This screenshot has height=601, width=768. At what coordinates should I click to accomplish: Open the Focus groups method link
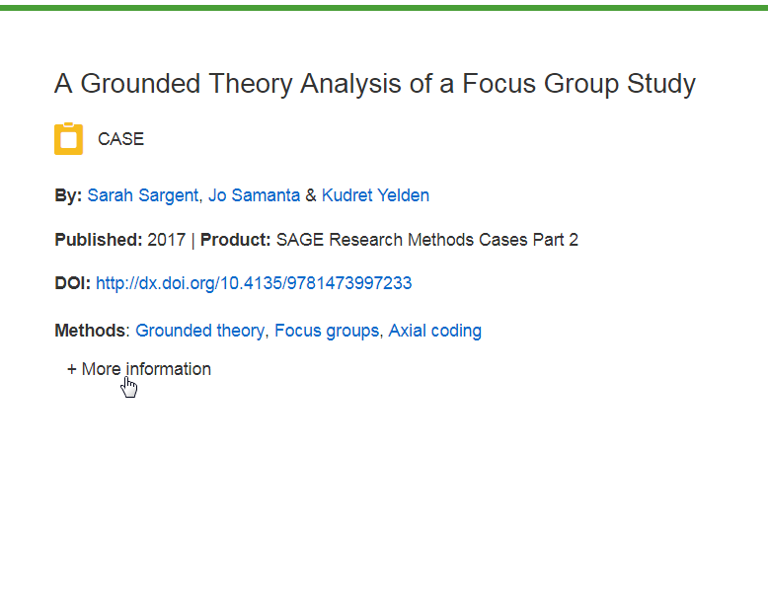[x=327, y=331]
